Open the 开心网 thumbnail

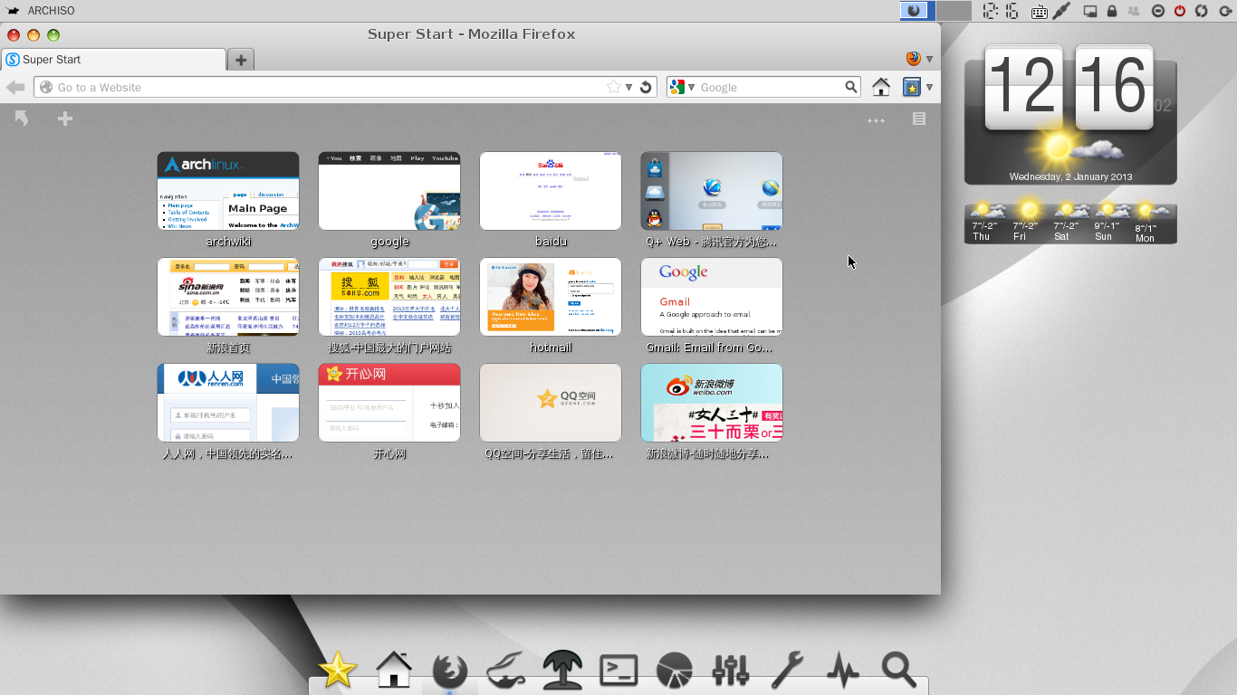click(x=389, y=403)
